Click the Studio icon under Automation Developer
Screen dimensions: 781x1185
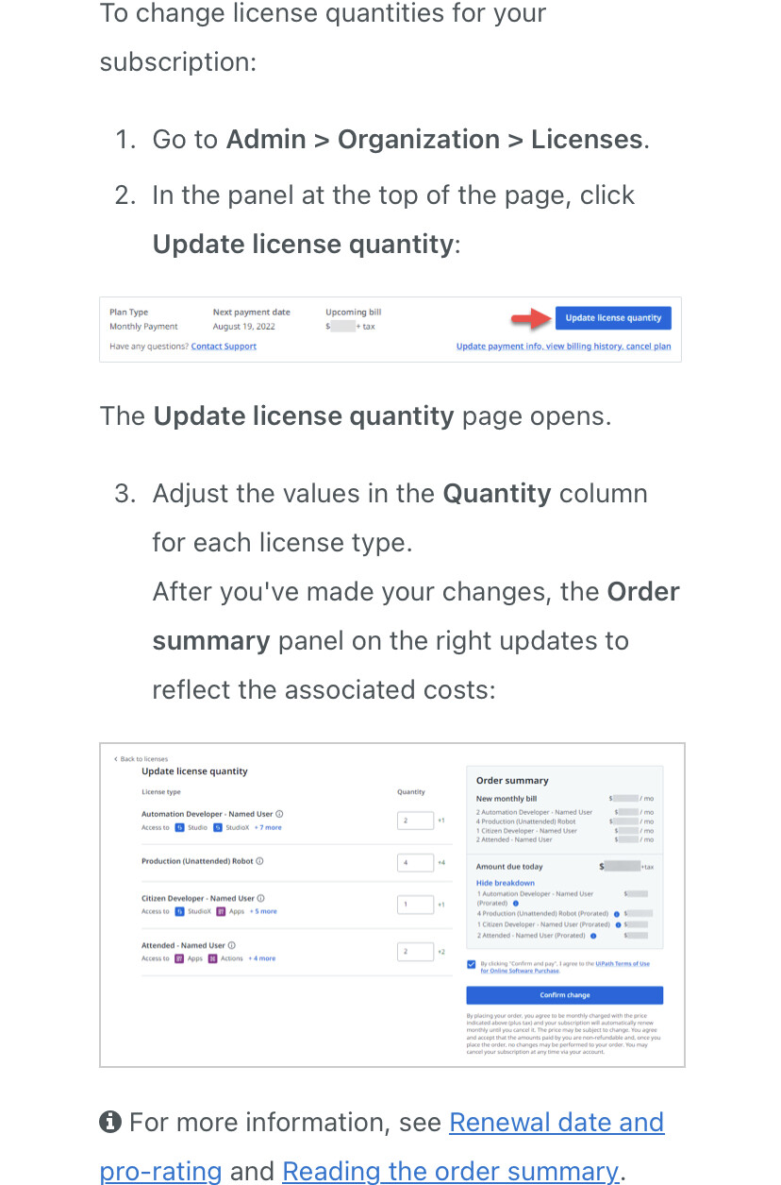point(179,827)
